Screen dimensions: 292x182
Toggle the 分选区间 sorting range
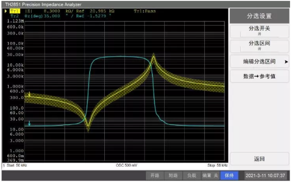tap(259, 46)
